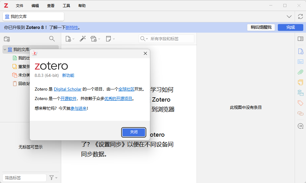The image size is (306, 183).
Task: Open the 新功能 link in About dialog
Action: (68, 75)
